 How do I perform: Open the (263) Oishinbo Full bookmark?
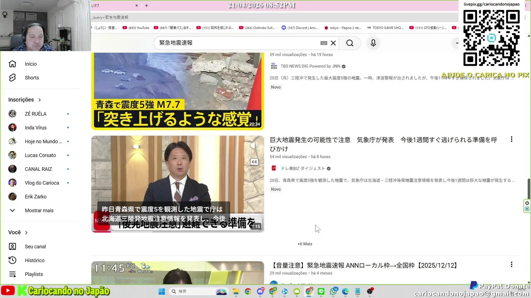pos(257,28)
